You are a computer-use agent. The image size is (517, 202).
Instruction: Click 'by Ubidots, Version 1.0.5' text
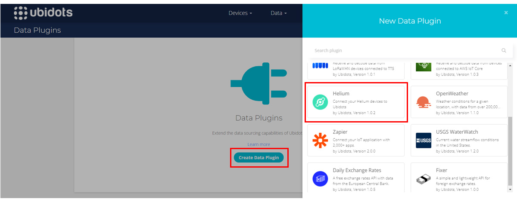tap(354, 190)
